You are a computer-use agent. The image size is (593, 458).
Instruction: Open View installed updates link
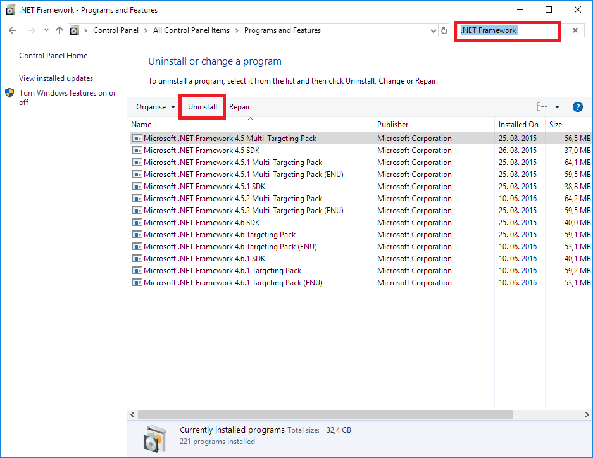[56, 78]
